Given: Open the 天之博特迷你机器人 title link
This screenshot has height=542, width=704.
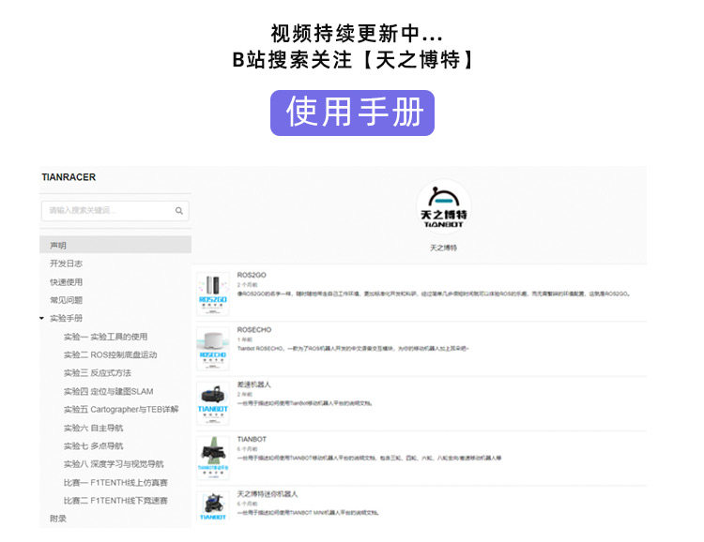Looking at the screenshot, I should tap(268, 493).
